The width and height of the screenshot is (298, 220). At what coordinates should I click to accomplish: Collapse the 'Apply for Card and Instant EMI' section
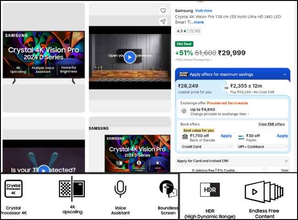tap(286, 161)
